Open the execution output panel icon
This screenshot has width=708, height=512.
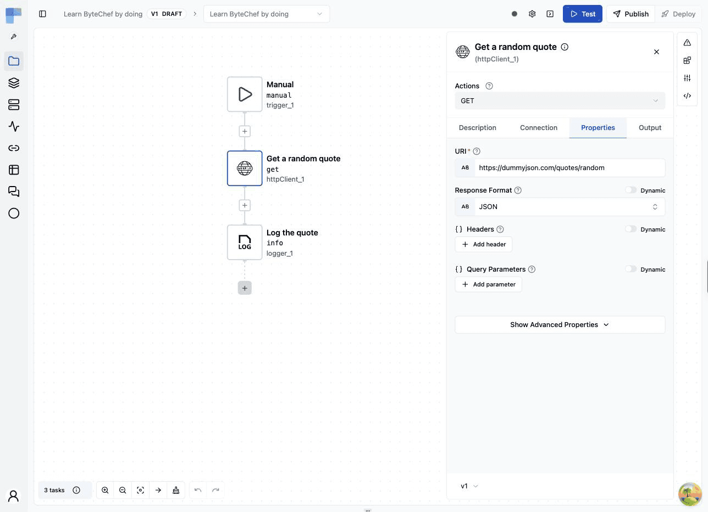point(550,14)
